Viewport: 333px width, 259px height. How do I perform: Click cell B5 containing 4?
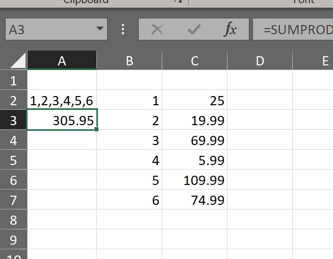pyautogui.click(x=130, y=159)
